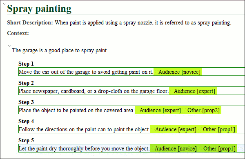Click the Spray painting heading
This screenshot has height=159, width=245.
tap(39, 9)
